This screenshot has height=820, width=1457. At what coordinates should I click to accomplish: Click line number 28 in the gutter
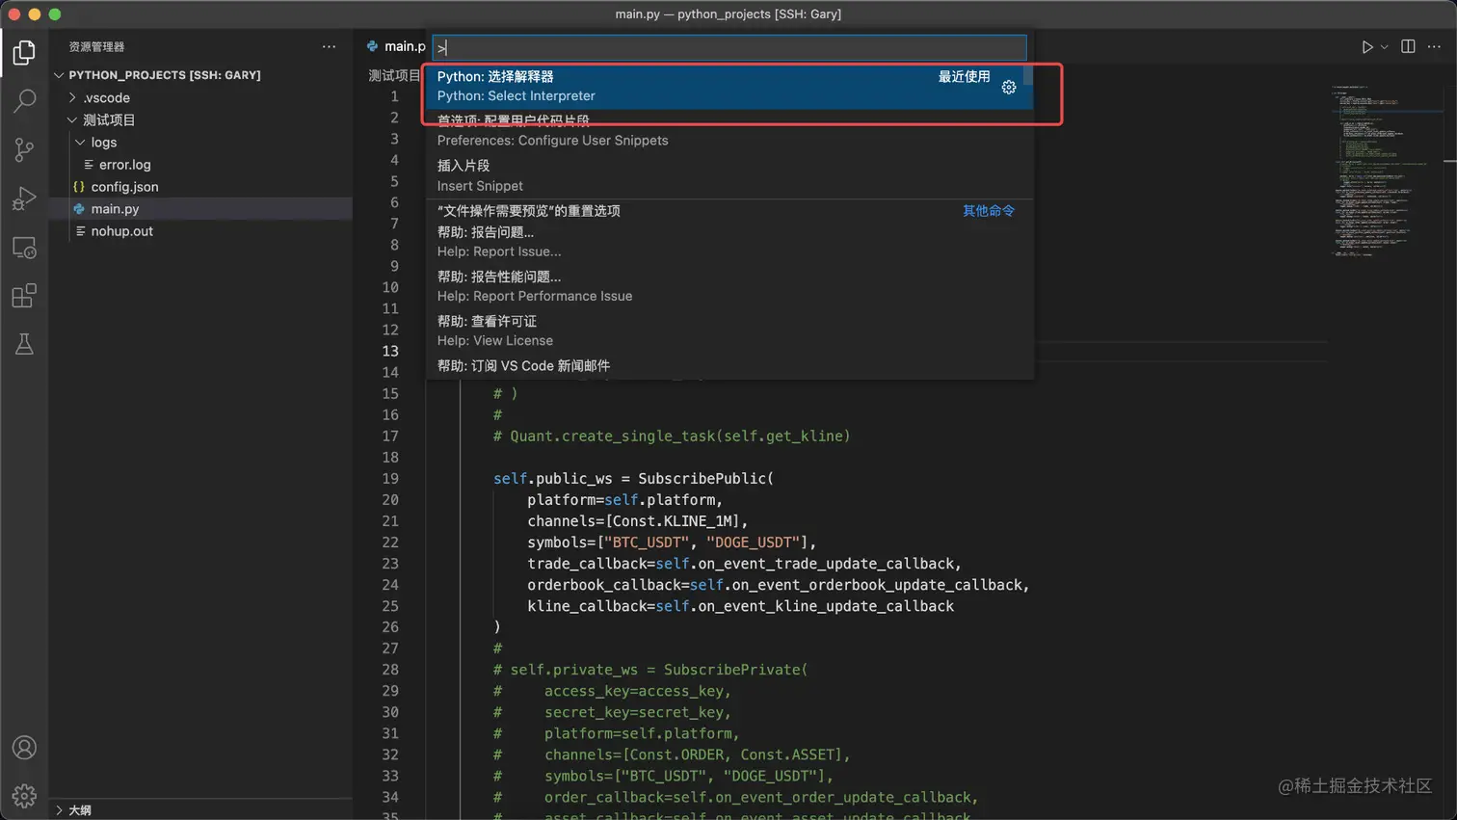(x=390, y=670)
